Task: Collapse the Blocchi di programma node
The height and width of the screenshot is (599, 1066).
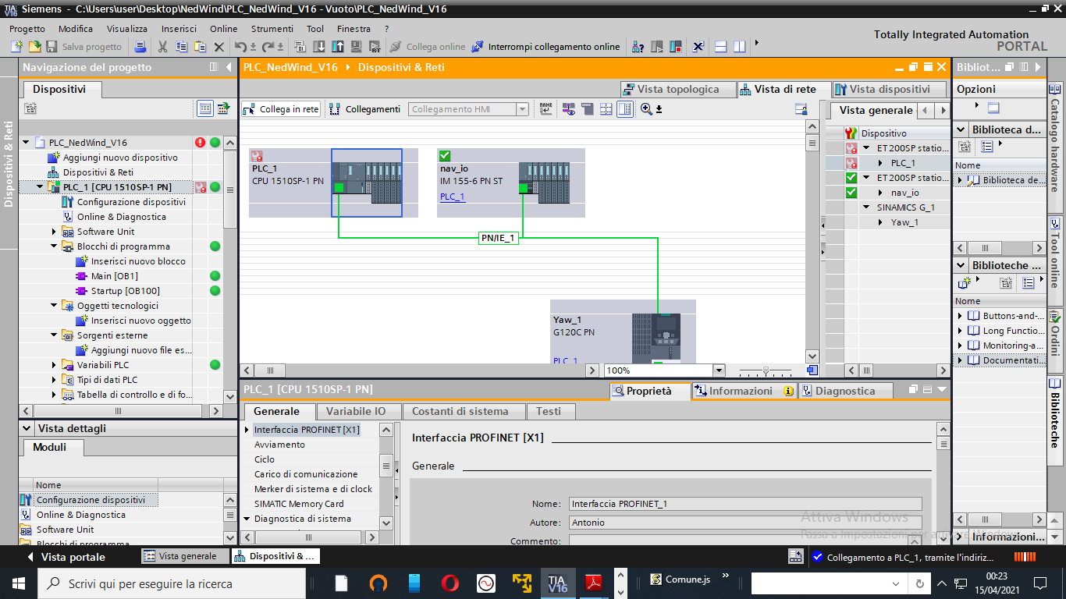Action: [55, 246]
